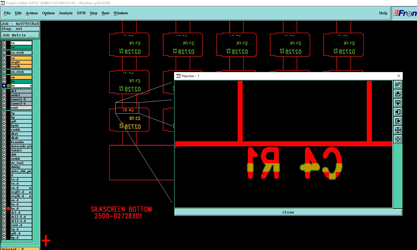
Task: Select layer uv_tool in the list
Action: point(21,163)
